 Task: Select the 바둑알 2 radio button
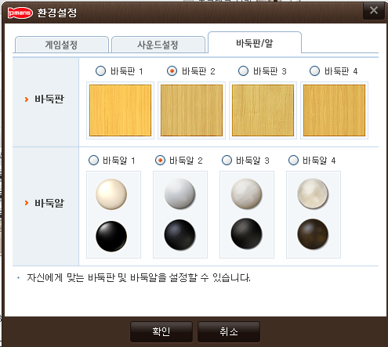tap(160, 160)
